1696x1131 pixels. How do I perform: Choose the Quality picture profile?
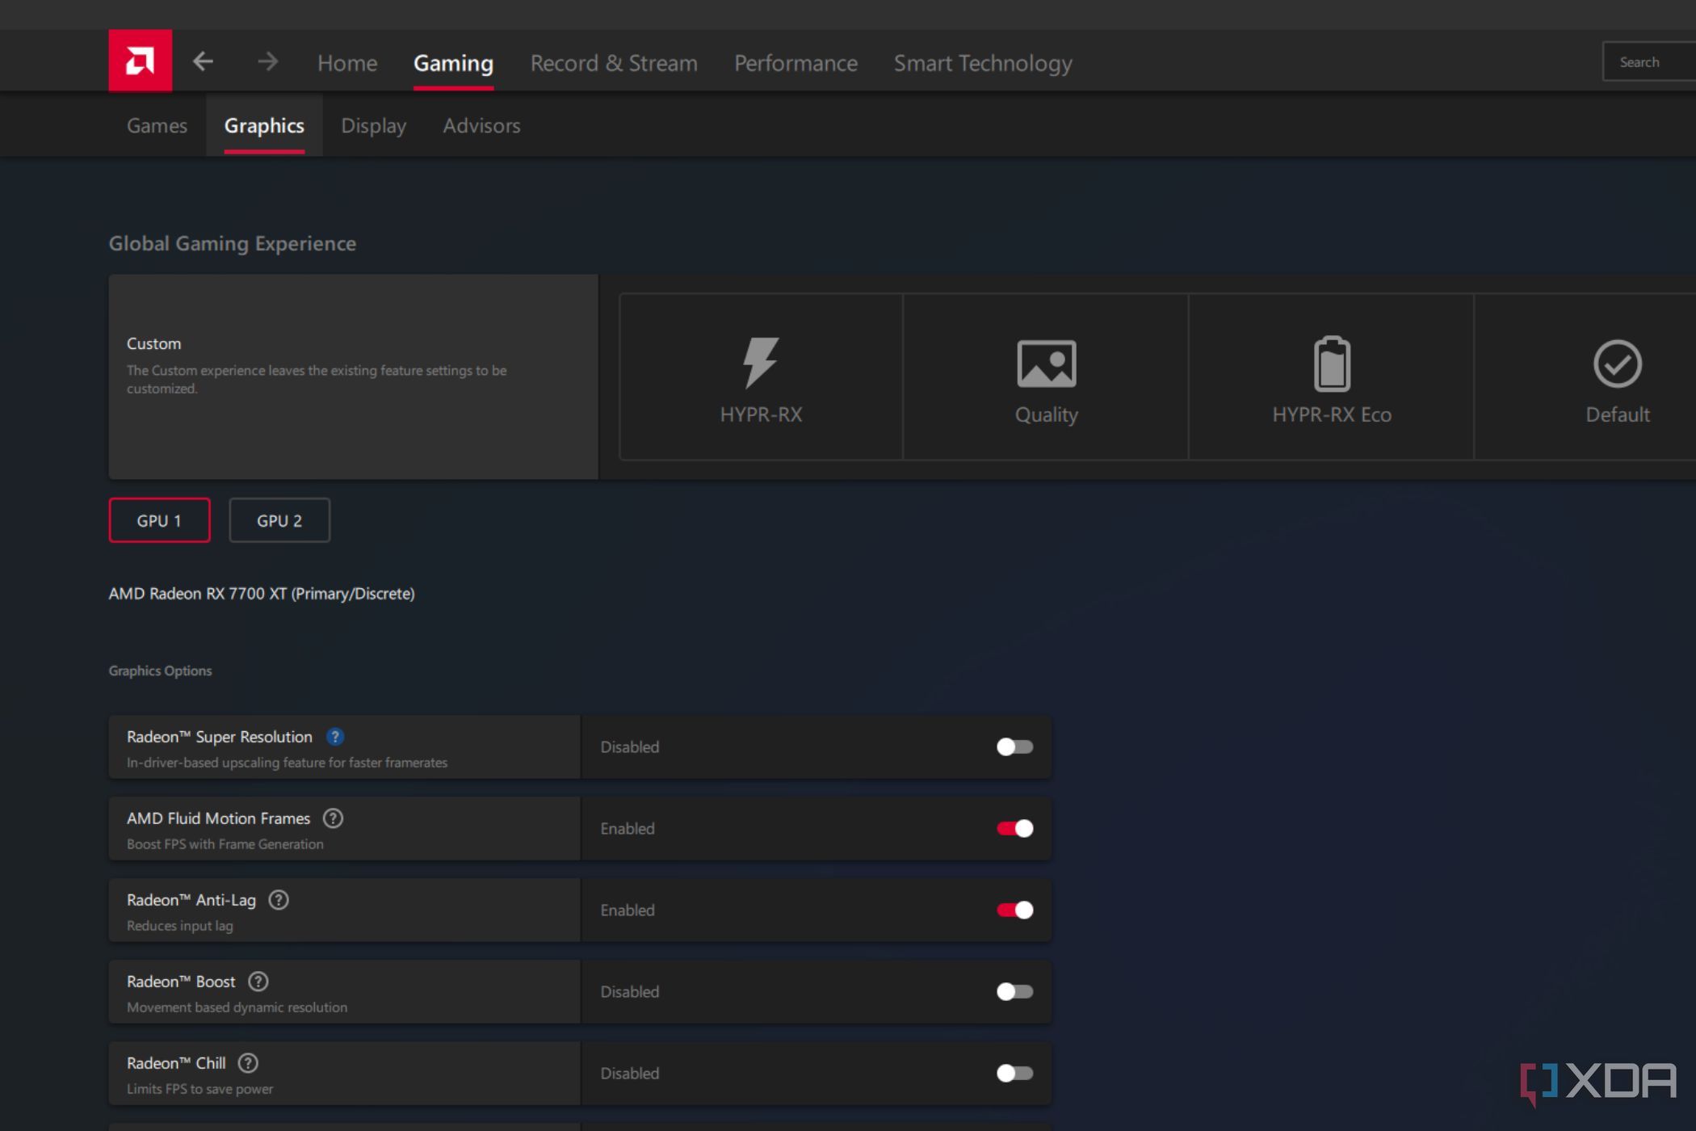[1046, 377]
